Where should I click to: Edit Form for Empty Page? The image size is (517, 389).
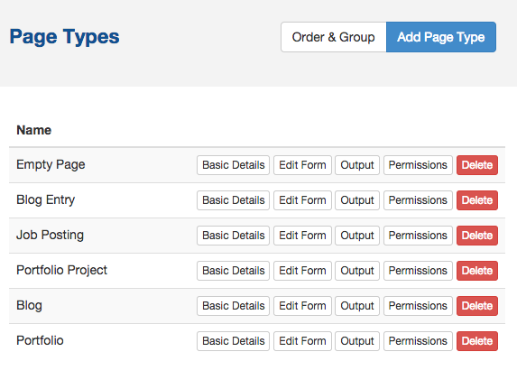coord(302,165)
